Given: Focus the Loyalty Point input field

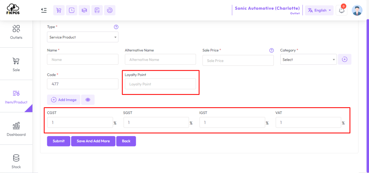Looking at the screenshot, I should coord(160,84).
